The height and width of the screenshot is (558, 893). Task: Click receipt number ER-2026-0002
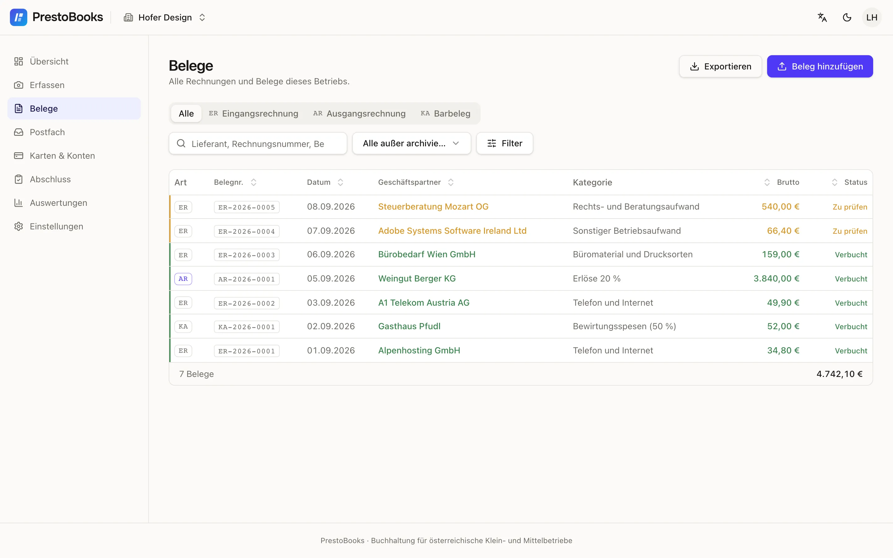click(x=247, y=303)
